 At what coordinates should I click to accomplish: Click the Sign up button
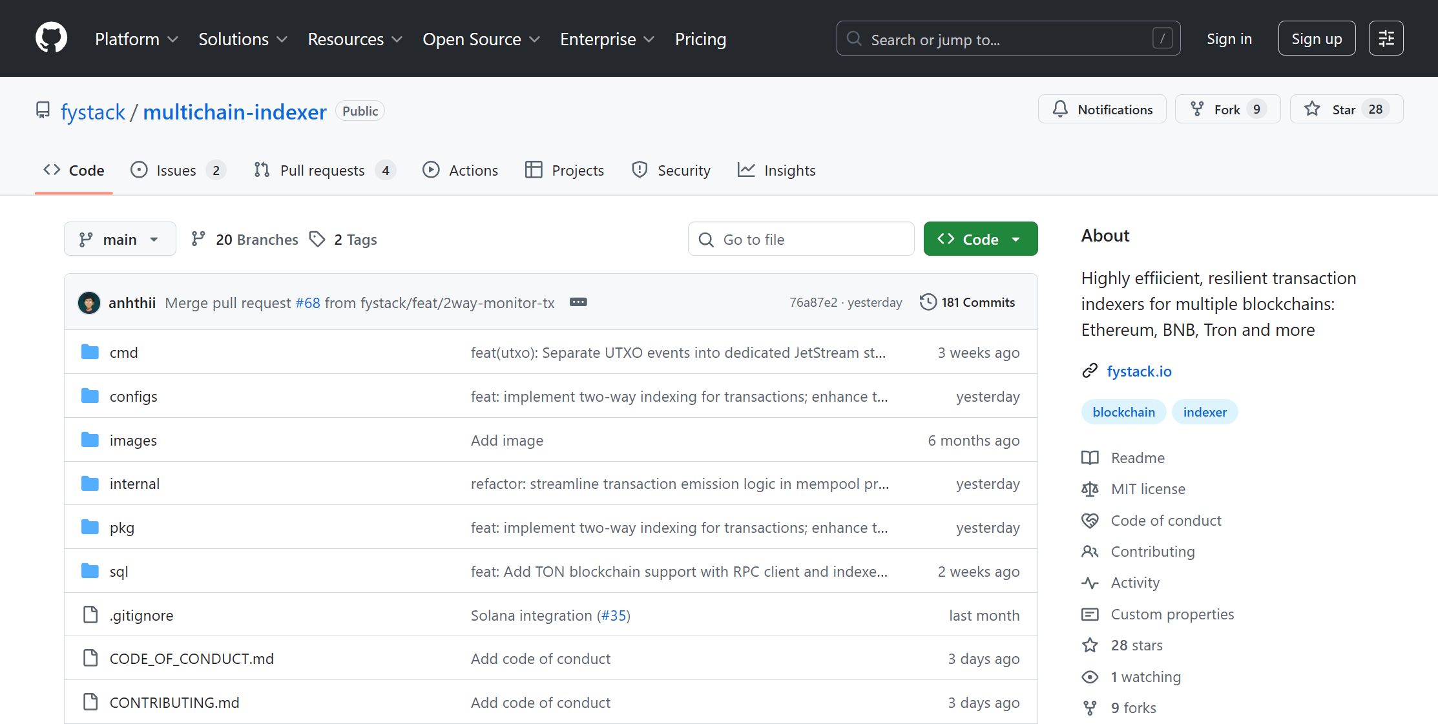pos(1316,39)
